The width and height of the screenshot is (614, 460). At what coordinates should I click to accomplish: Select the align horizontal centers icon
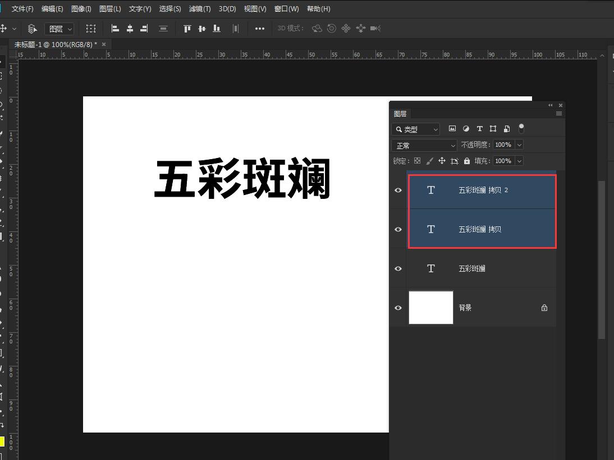(x=130, y=28)
